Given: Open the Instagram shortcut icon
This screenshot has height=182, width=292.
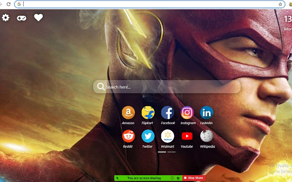Looking at the screenshot, I should [x=187, y=112].
